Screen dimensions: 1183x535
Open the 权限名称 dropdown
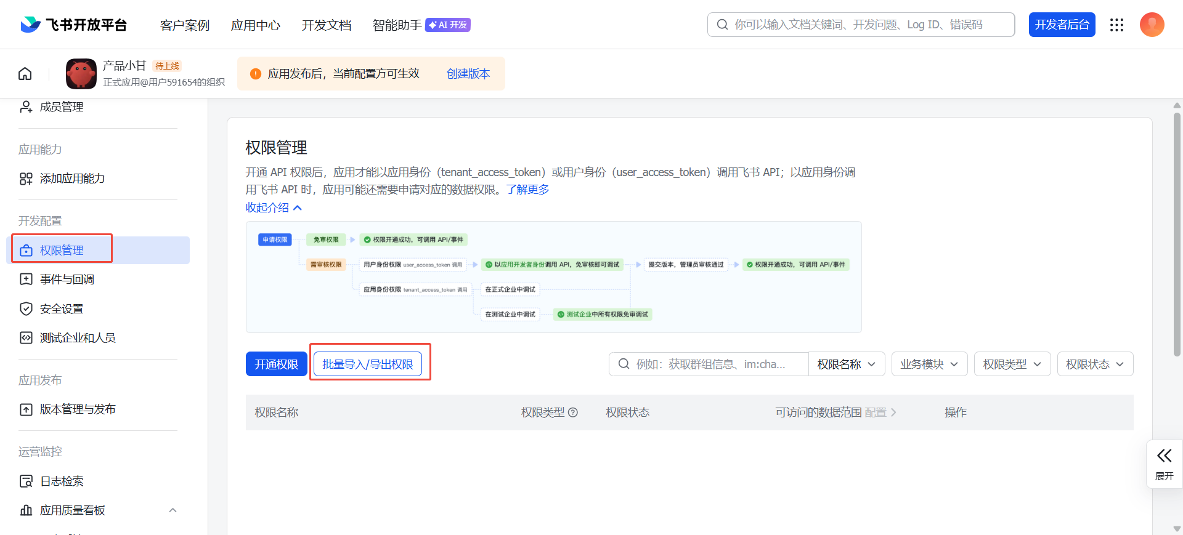846,364
